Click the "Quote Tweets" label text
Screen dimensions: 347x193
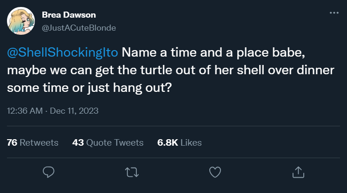point(114,142)
